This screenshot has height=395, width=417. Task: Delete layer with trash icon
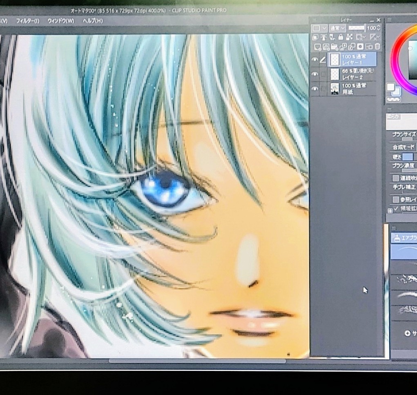point(377,47)
